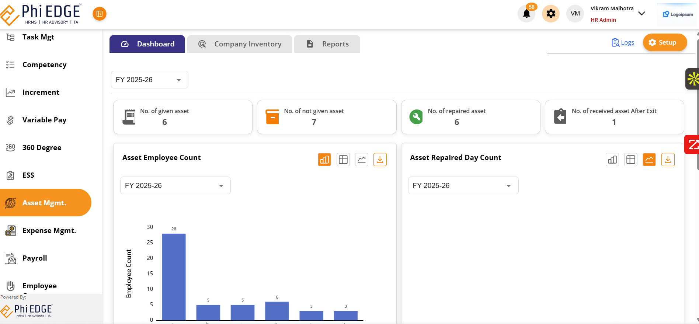Click the VM user avatar
699x324 pixels.
pos(575,14)
